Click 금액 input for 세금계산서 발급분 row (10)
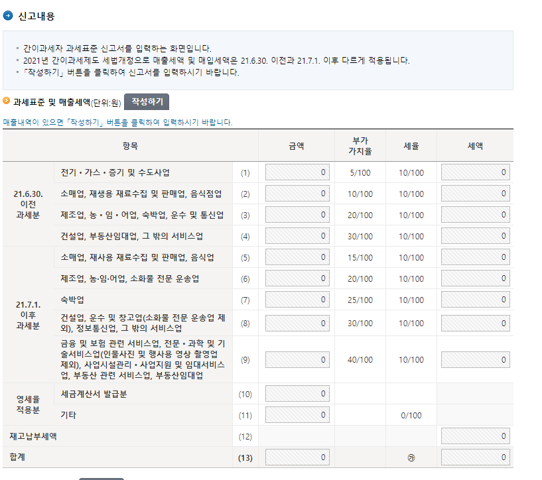This screenshot has height=480, width=542. click(297, 394)
